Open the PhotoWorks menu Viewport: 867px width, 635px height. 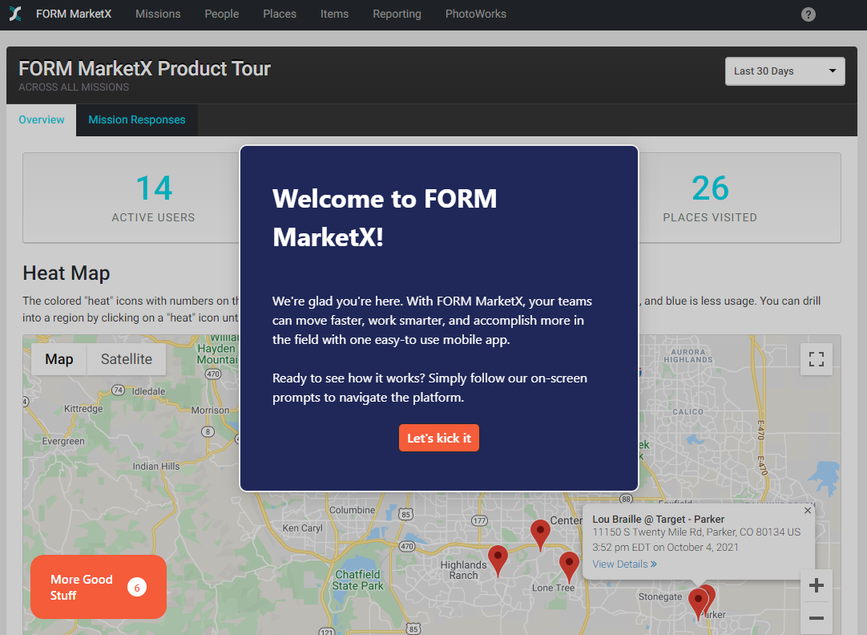point(476,14)
